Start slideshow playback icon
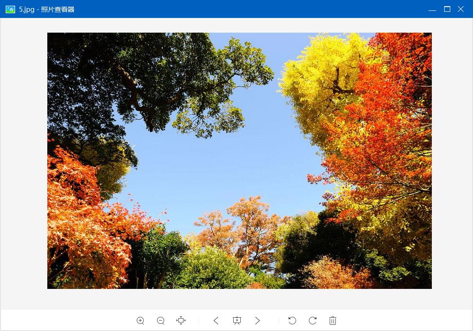The width and height of the screenshot is (473, 331). coord(237,321)
